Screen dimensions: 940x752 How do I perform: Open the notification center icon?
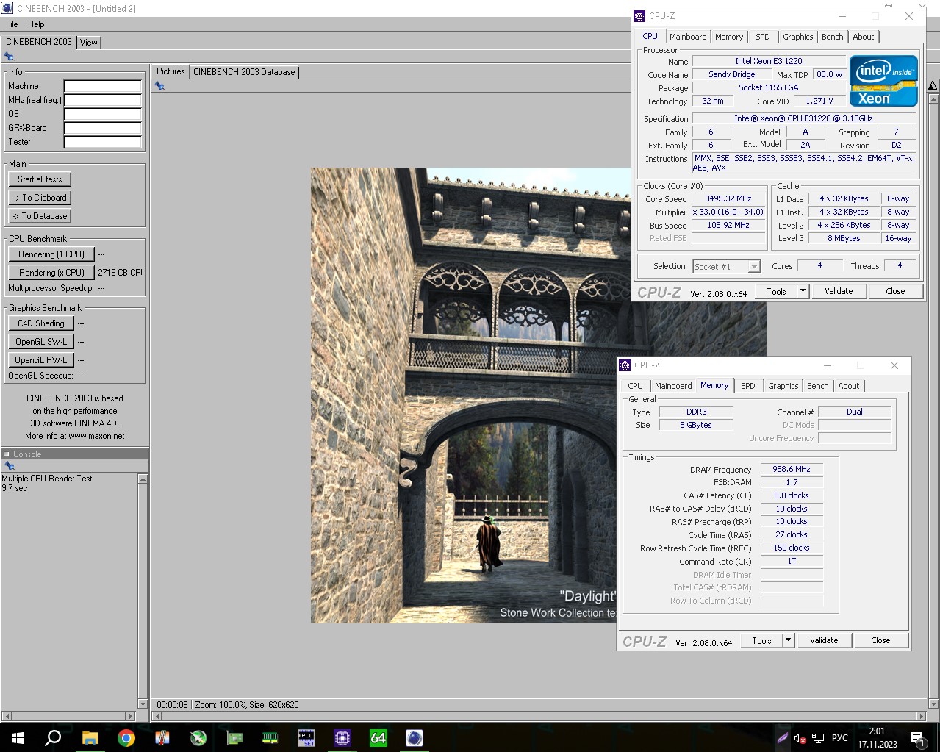pyautogui.click(x=917, y=738)
